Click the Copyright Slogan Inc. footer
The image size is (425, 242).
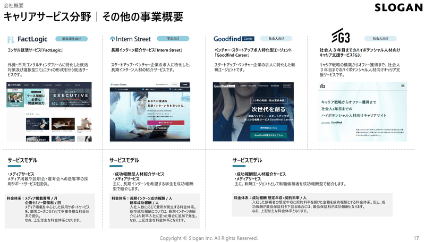click(208, 238)
